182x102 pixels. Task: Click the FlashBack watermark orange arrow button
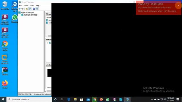[178, 5]
